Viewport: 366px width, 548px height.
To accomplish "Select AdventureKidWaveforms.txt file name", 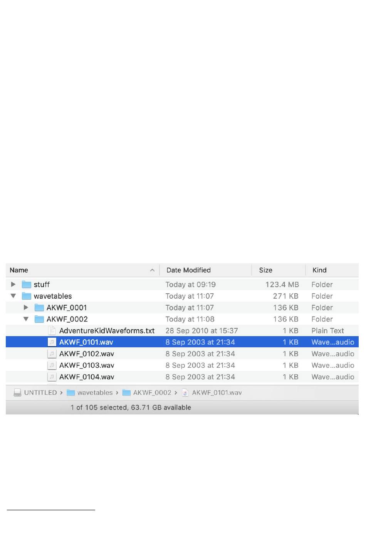I will click(x=107, y=331).
